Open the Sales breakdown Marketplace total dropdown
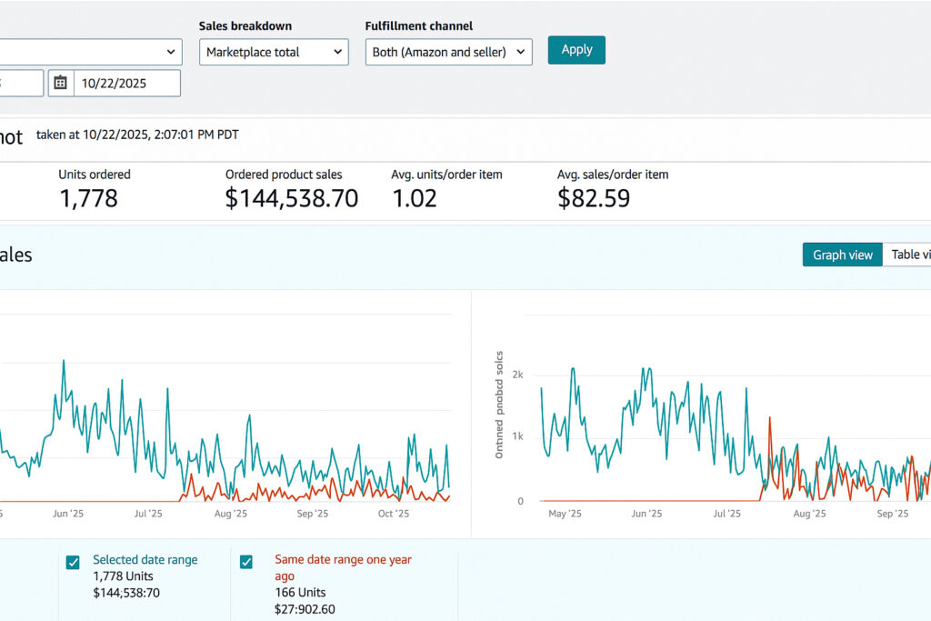This screenshot has width=931, height=621. tap(274, 52)
